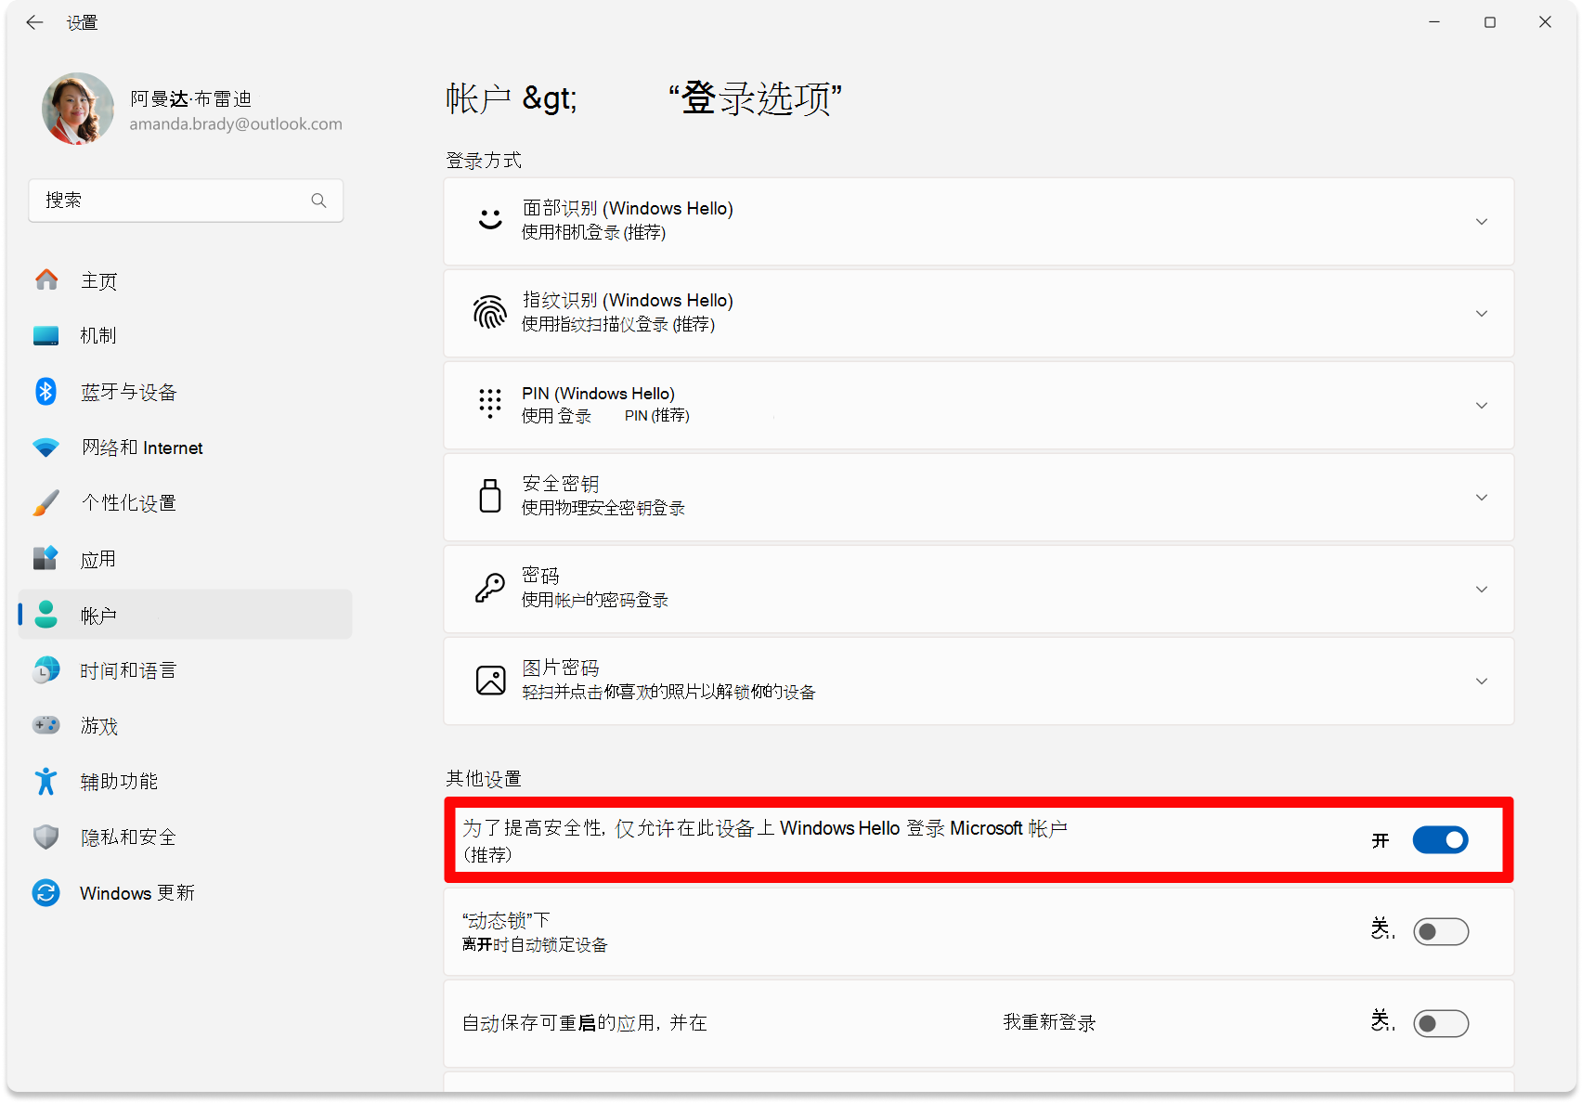Click amanda.brady@outlook.com account email
The width and height of the screenshot is (1582, 1103).
236,124
